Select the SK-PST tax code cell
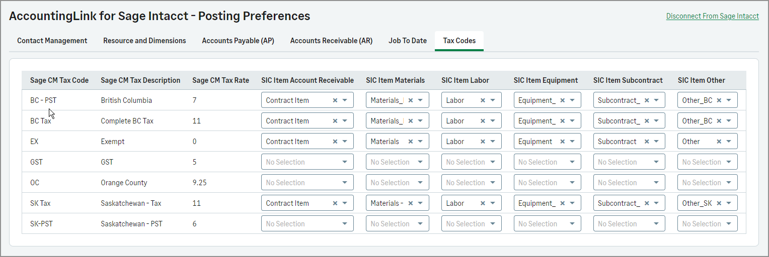The width and height of the screenshot is (769, 257). click(41, 224)
